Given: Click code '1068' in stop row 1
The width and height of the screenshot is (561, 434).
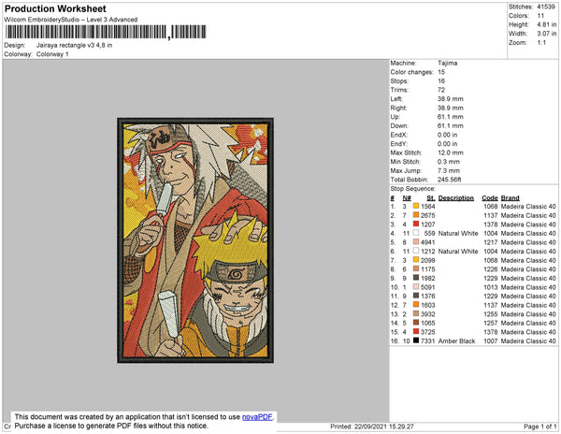Looking at the screenshot, I should (x=491, y=207).
